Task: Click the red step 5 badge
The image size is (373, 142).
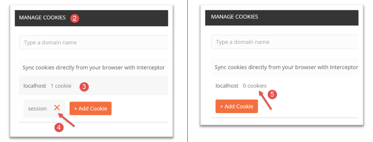Action: coord(271,95)
